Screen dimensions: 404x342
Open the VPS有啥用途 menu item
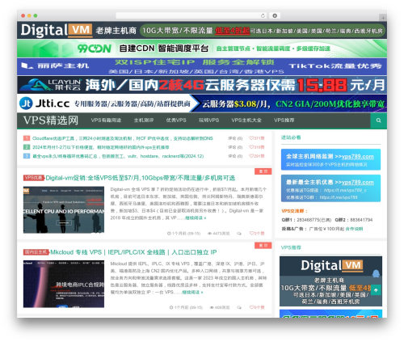106,120
